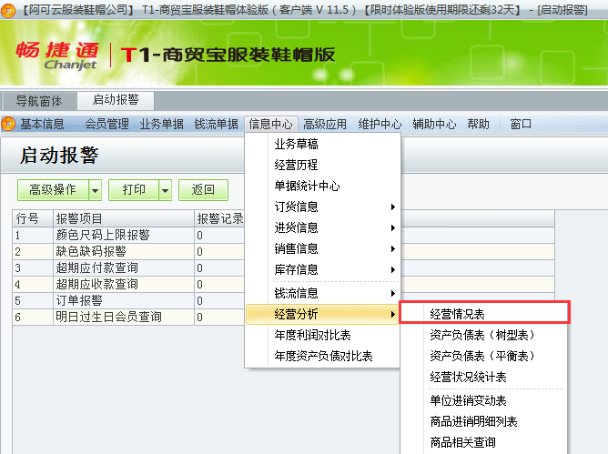Expand the 钱流信息 submenu
The height and width of the screenshot is (454, 608).
pyautogui.click(x=322, y=294)
